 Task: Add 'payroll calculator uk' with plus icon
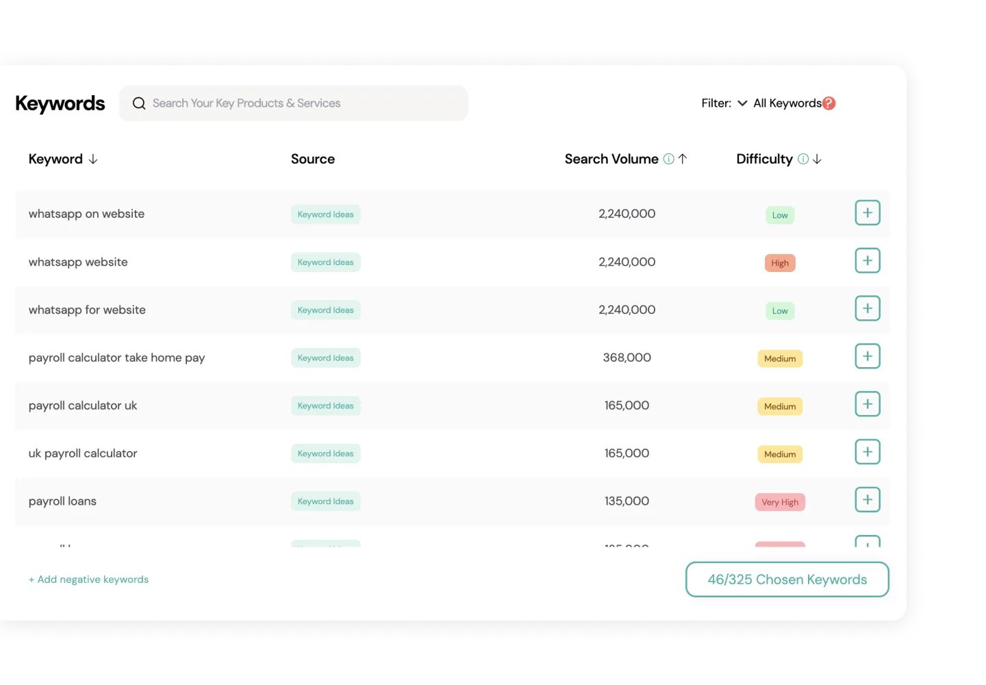coord(867,404)
